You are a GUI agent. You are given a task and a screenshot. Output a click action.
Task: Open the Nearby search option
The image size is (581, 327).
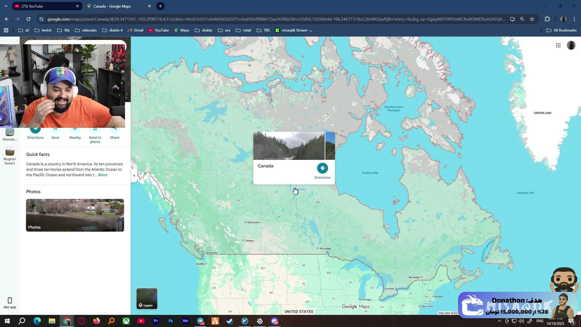pos(75,133)
